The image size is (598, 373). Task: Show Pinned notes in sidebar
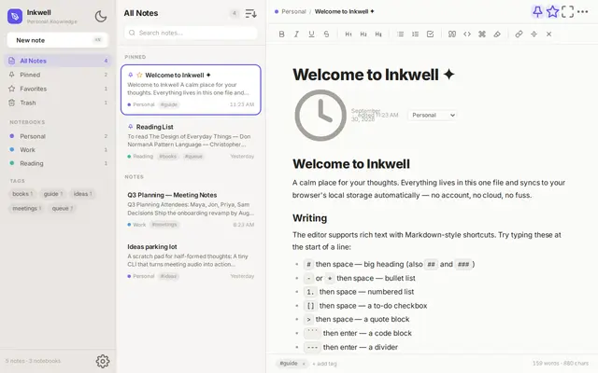tap(58, 75)
